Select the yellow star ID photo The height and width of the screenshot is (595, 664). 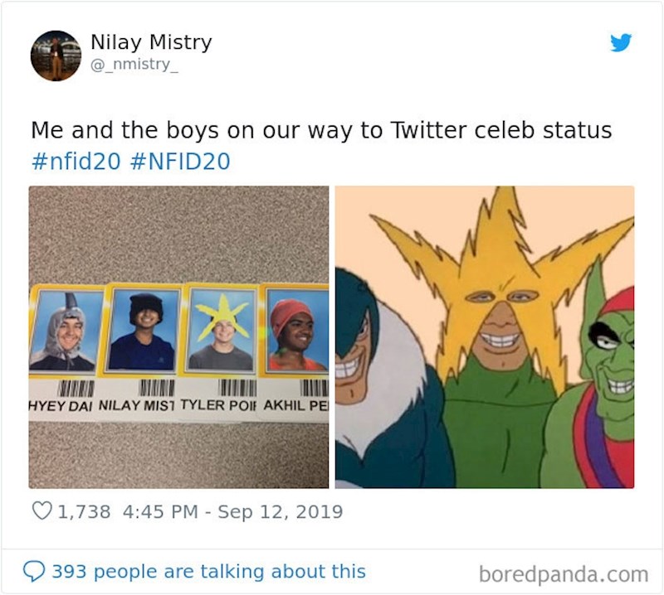[221, 330]
